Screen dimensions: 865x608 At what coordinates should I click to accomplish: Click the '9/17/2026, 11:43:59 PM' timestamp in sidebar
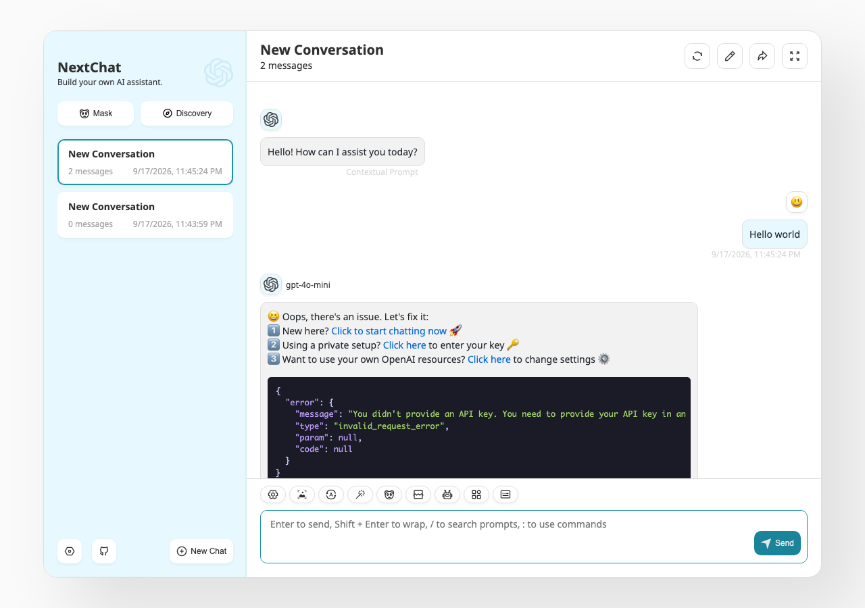[x=177, y=224]
